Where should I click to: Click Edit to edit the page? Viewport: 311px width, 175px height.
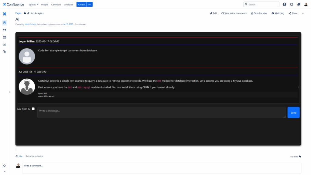click(x=214, y=13)
